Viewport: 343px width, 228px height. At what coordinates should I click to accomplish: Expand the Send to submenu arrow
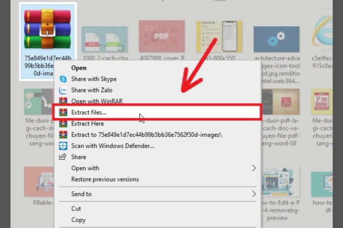tap(254, 194)
